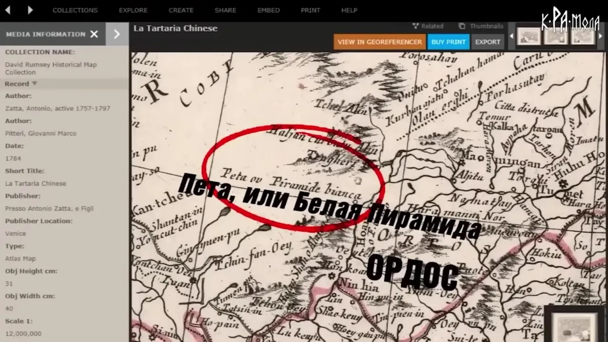608x342 pixels.
Task: Click View in Georeferencer button
Action: [380, 42]
